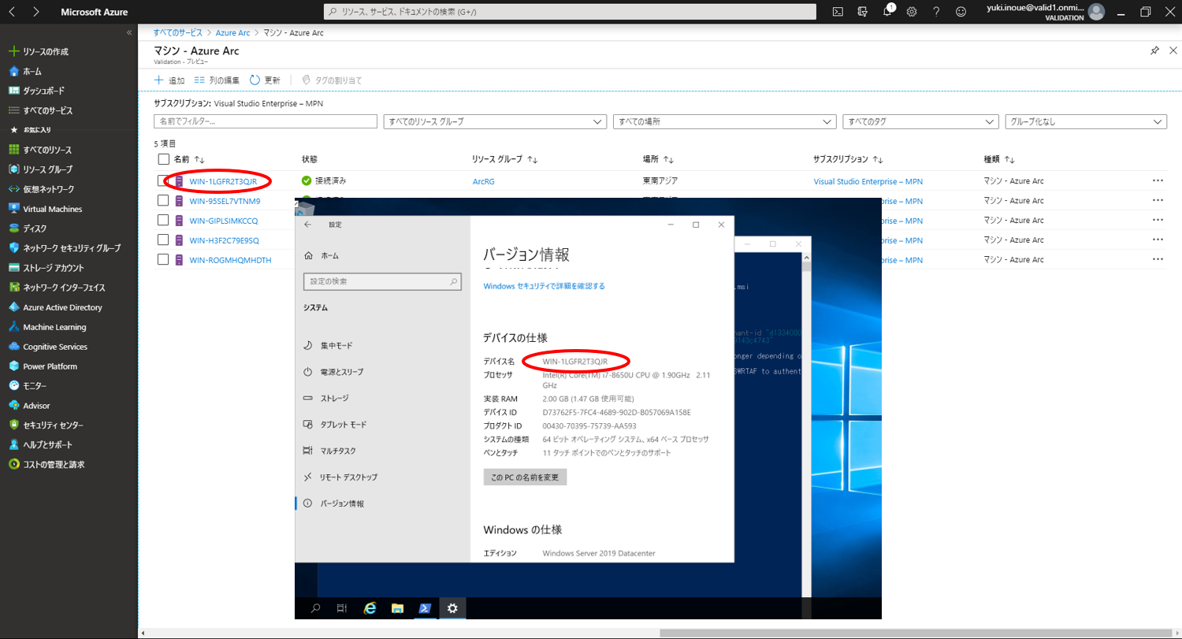Viewport: 1182px width, 639px height.
Task: Sort by サブスクリプション column header
Action: click(x=848, y=159)
